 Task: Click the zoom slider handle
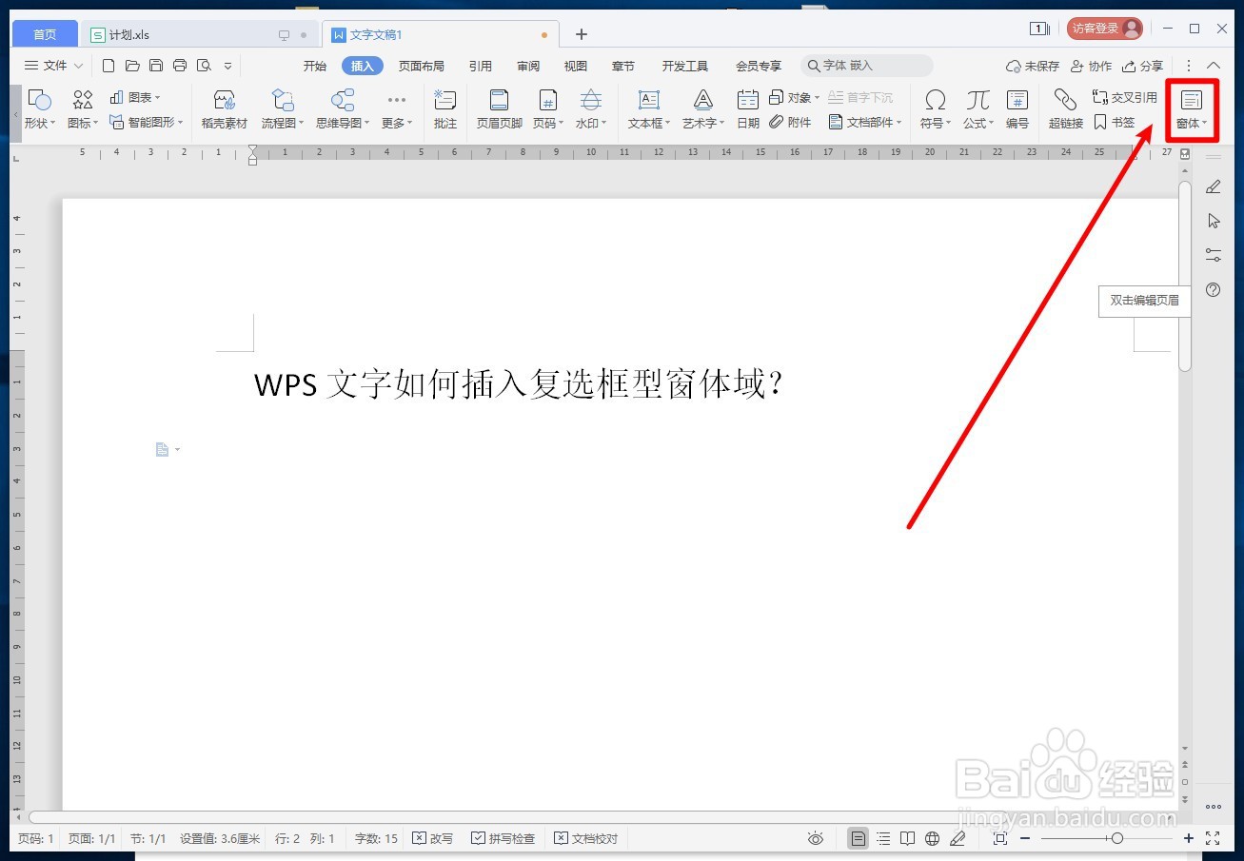click(x=1117, y=838)
